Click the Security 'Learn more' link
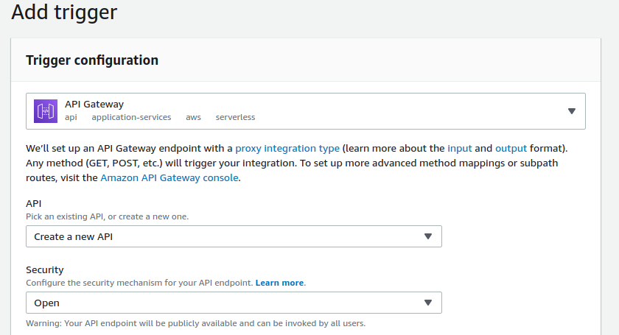This screenshot has height=335, width=619. pos(279,283)
